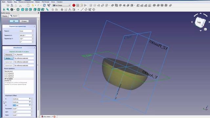Click the fourth teal standard-view cube
The image size is (210, 118).
(35, 10)
